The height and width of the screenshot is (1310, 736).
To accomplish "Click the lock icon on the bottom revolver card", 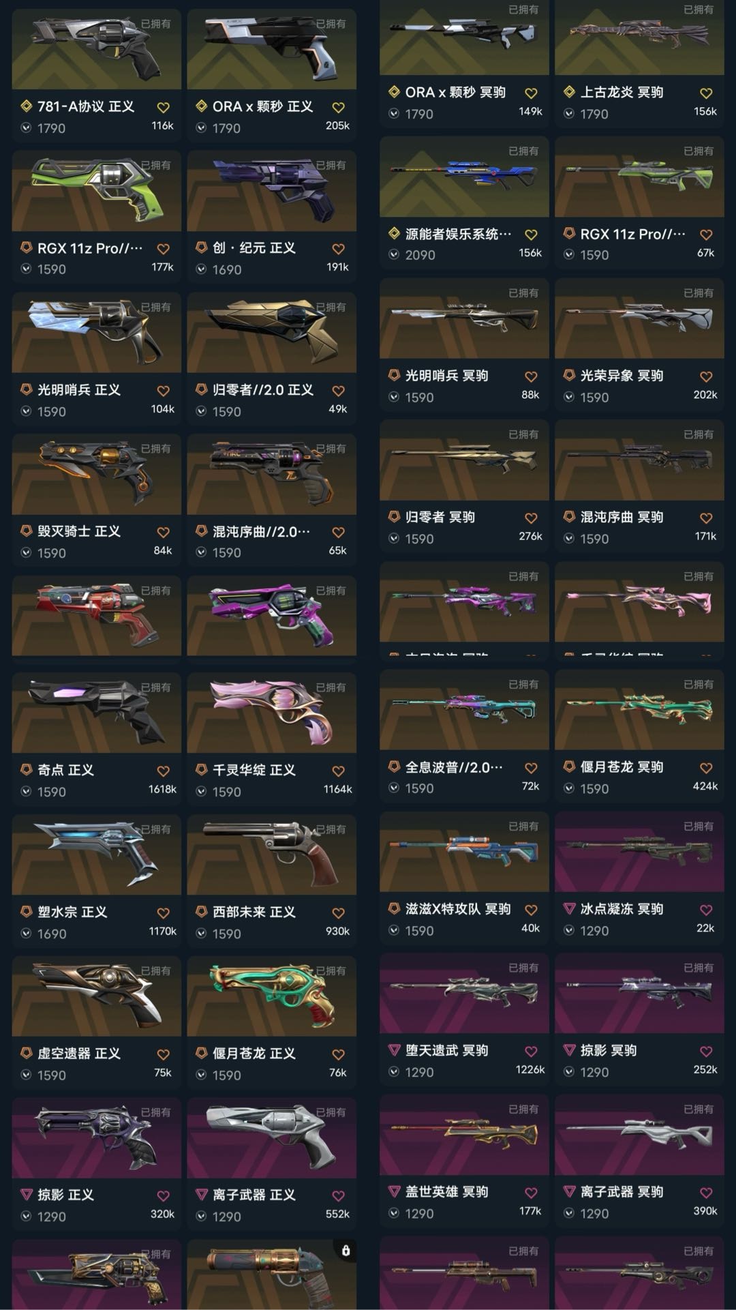I will (x=346, y=1250).
